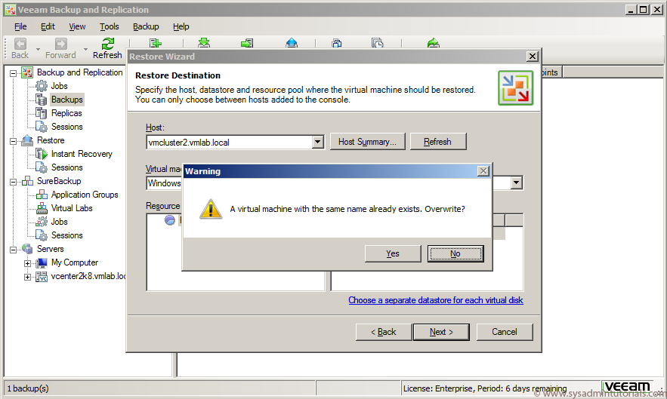Click the resource pool item icon
Screen dimensions: 667x399
click(170, 220)
